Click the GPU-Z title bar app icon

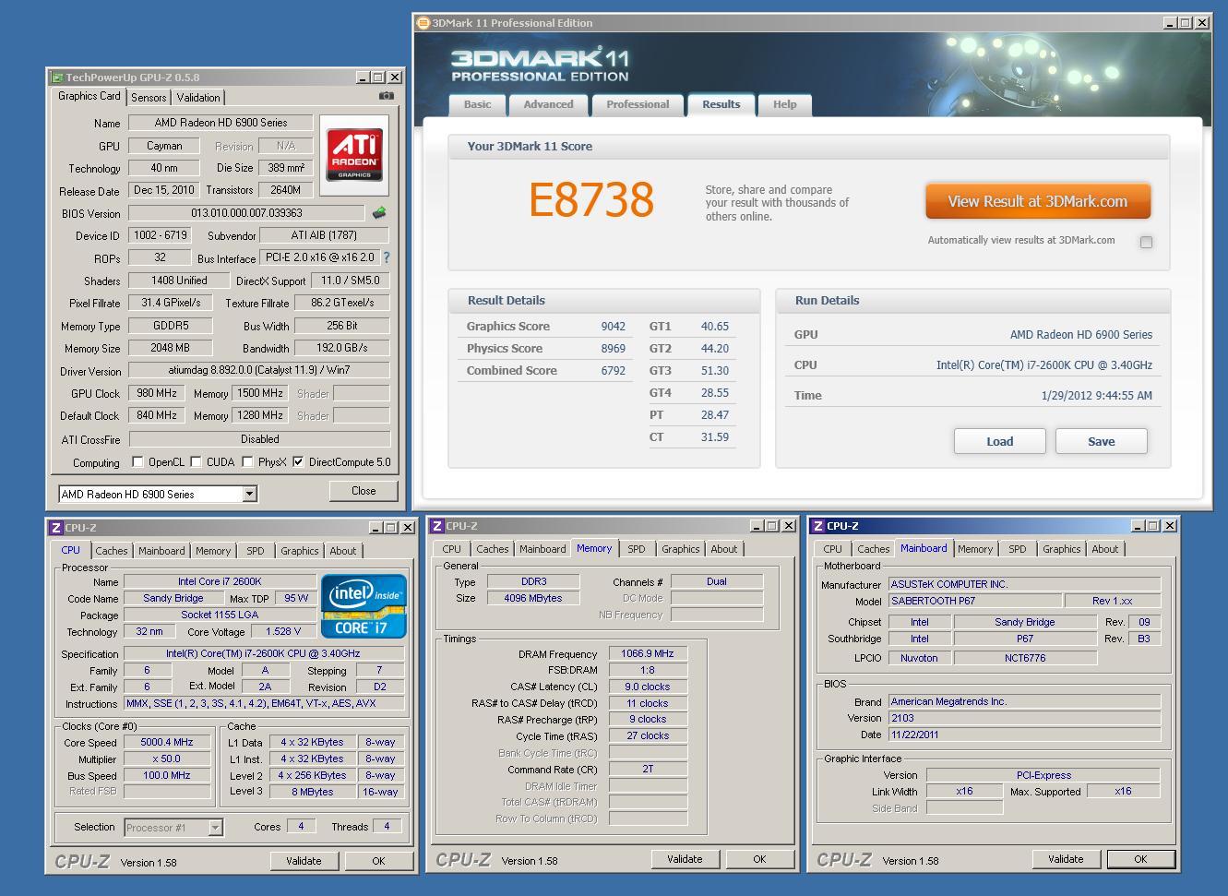(57, 78)
